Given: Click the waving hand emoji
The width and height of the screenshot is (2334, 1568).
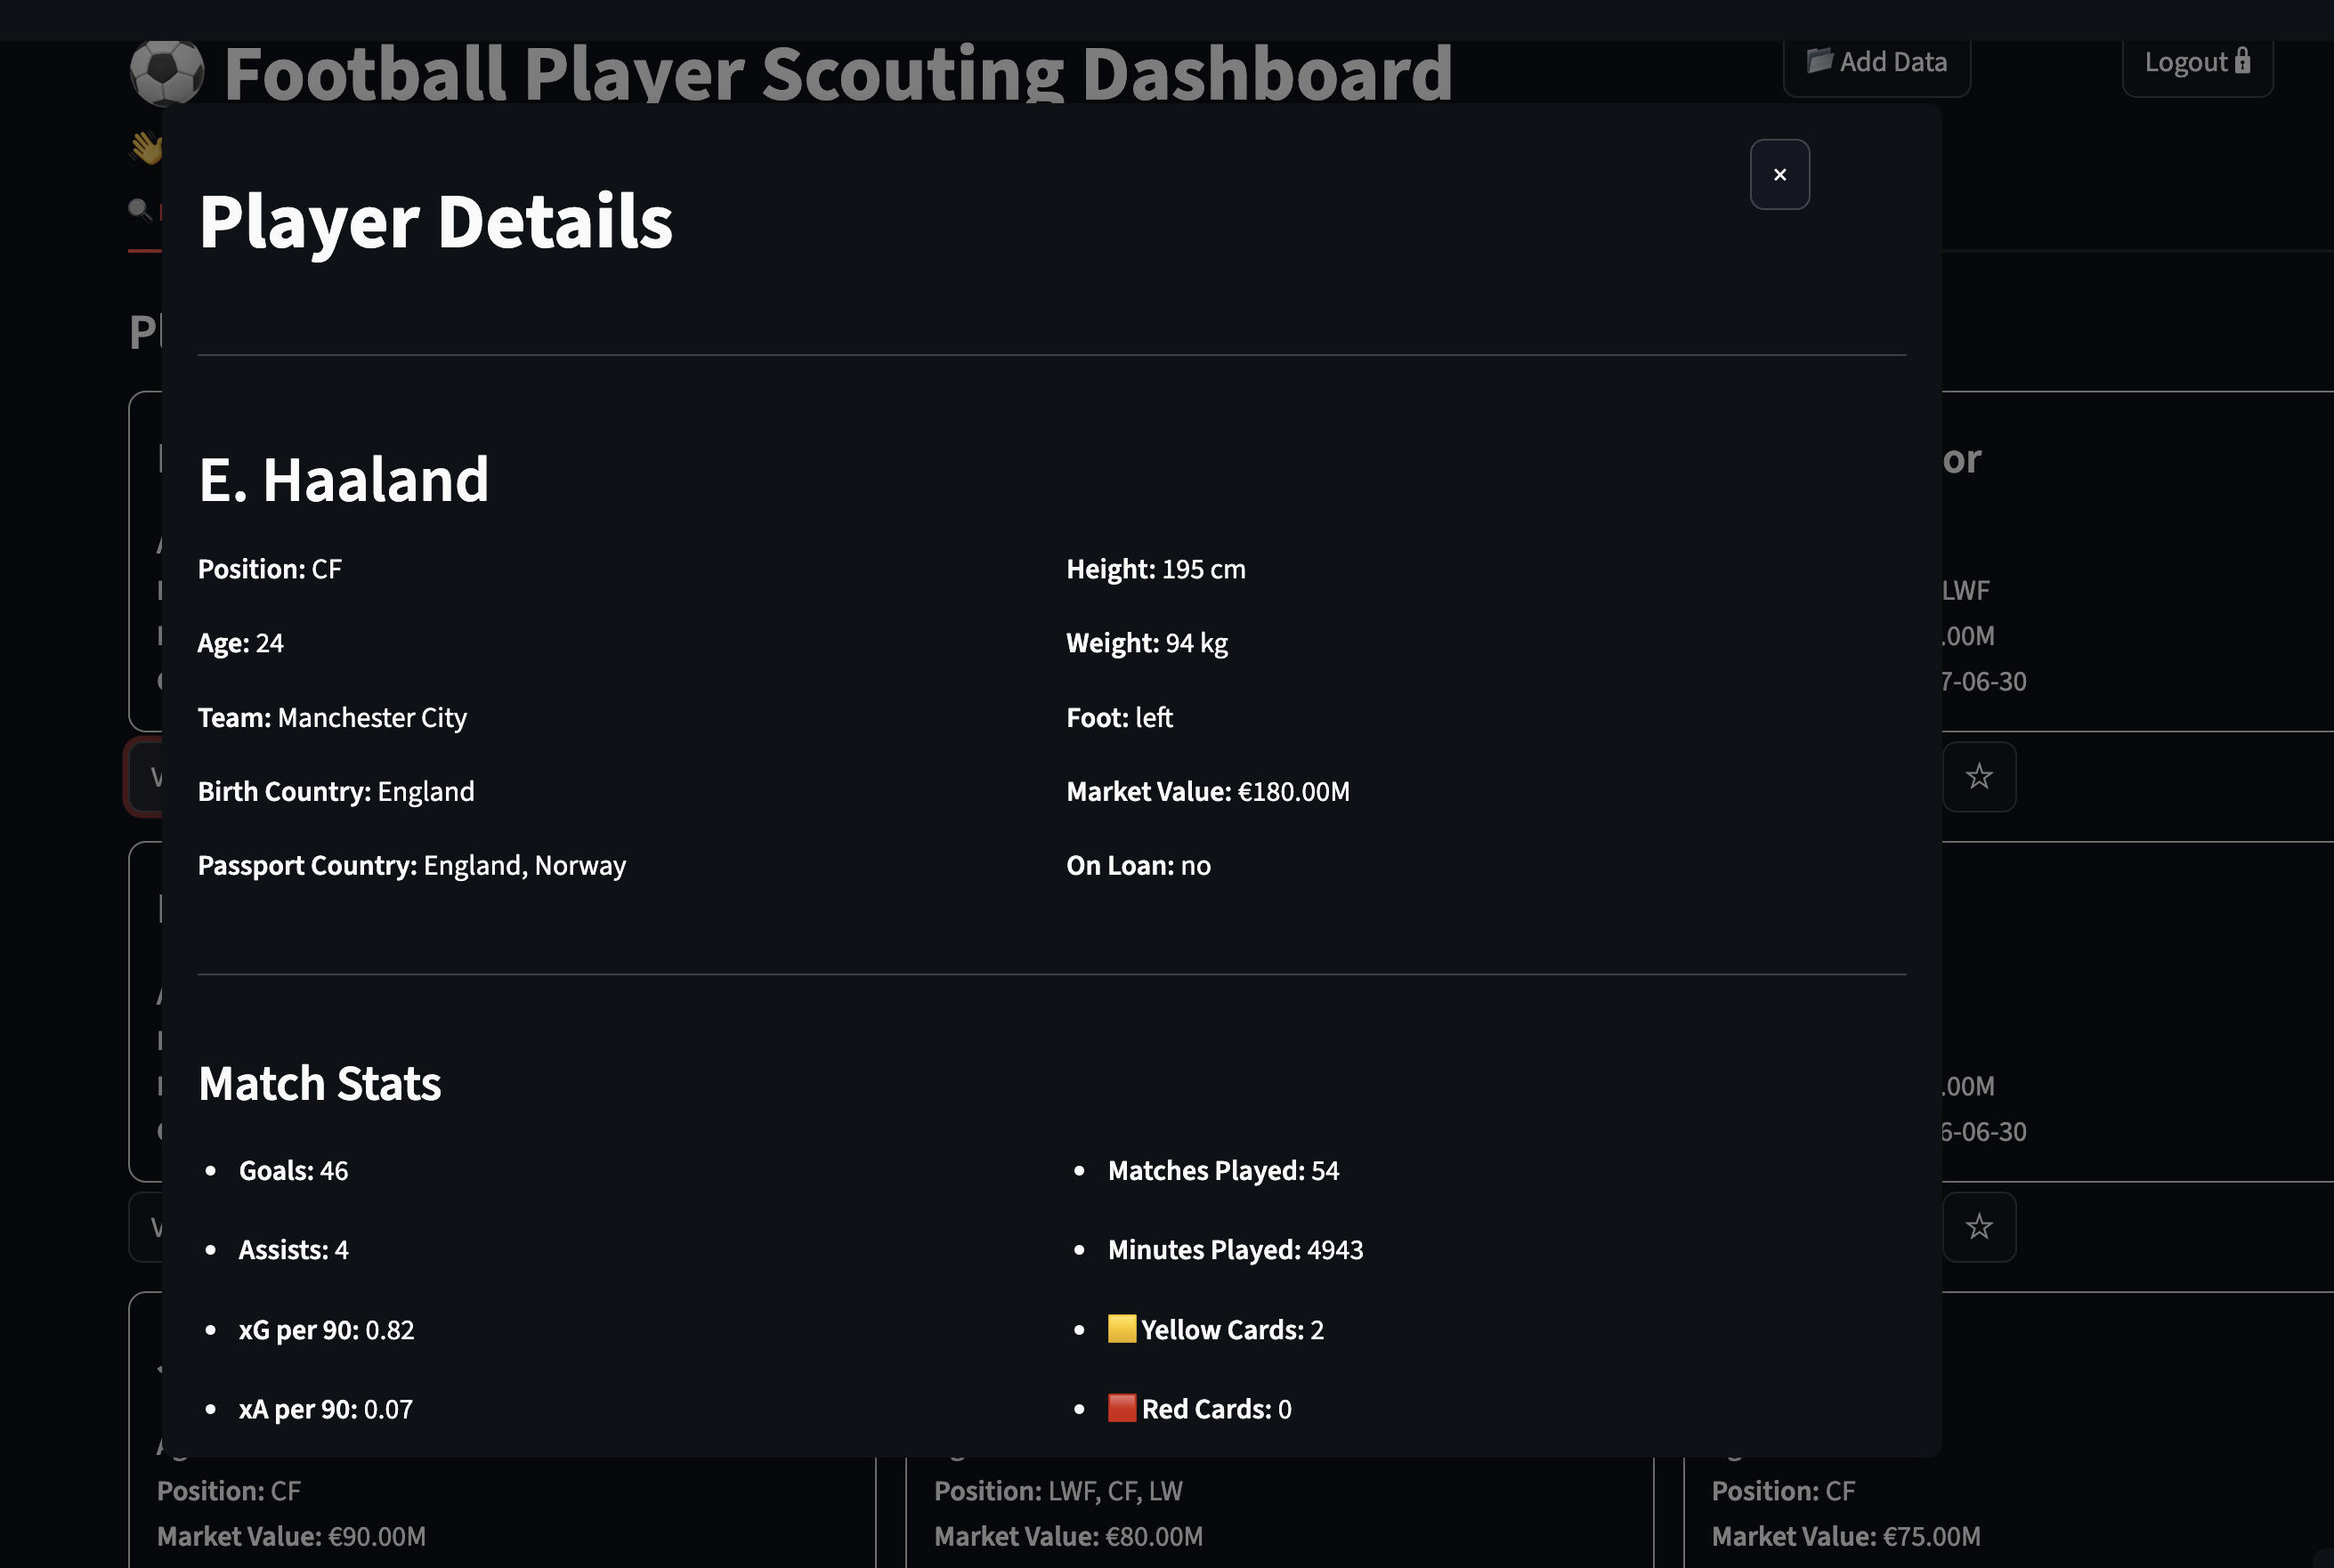Looking at the screenshot, I should (x=146, y=148).
